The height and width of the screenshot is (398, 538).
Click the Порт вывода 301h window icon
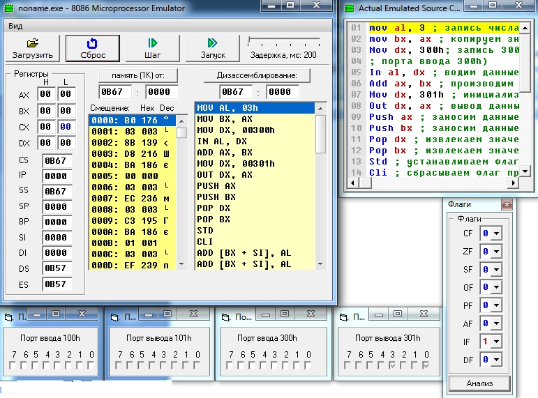pos(343,317)
